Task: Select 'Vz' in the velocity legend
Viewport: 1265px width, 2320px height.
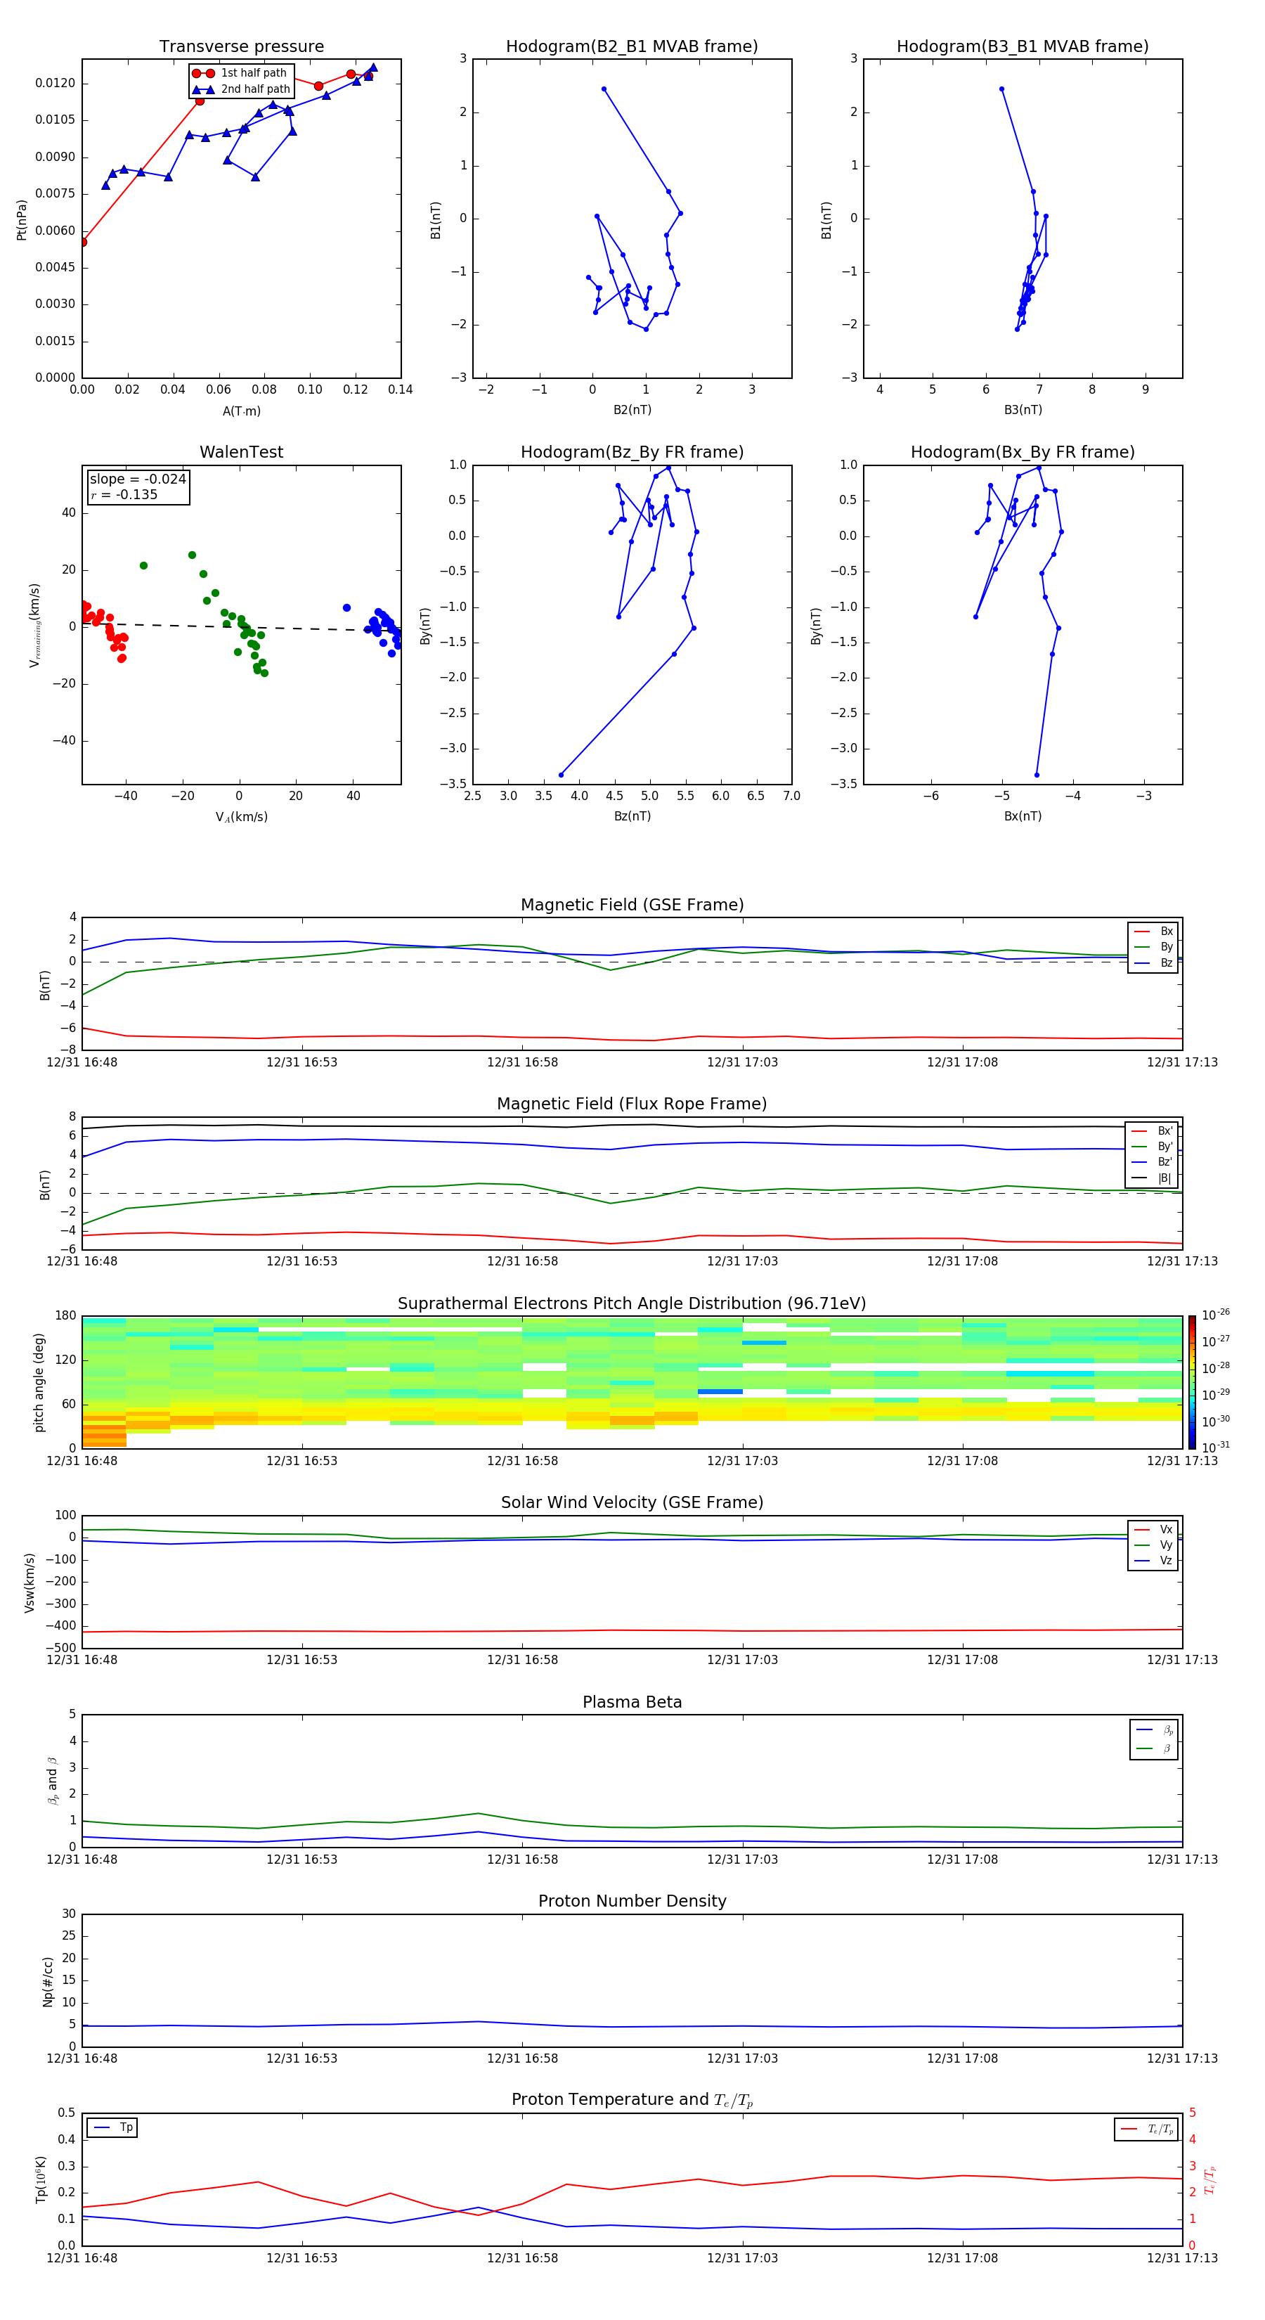Action: coord(1153,1561)
